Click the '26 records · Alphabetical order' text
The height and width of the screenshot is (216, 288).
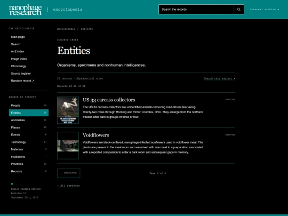[x=80, y=78]
